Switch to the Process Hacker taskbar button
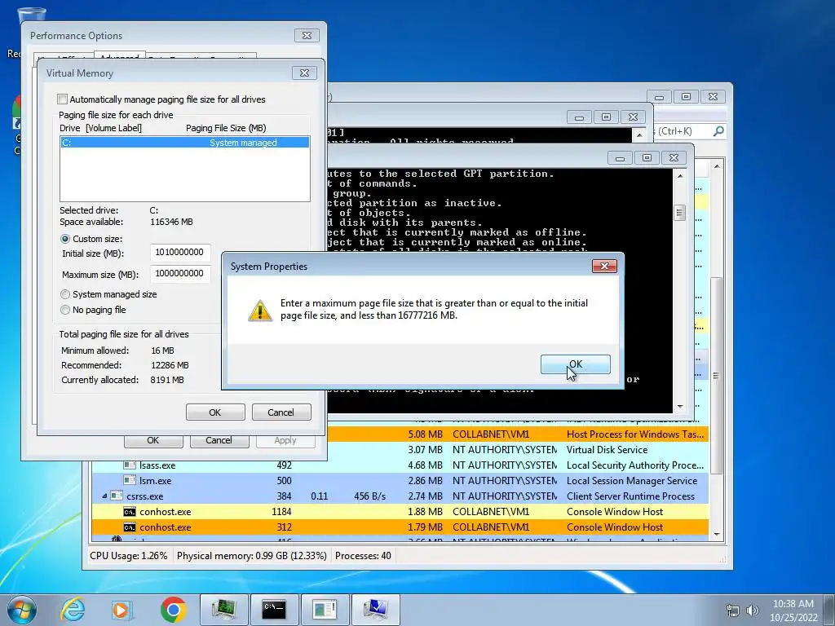835x626 pixels. (x=223, y=610)
